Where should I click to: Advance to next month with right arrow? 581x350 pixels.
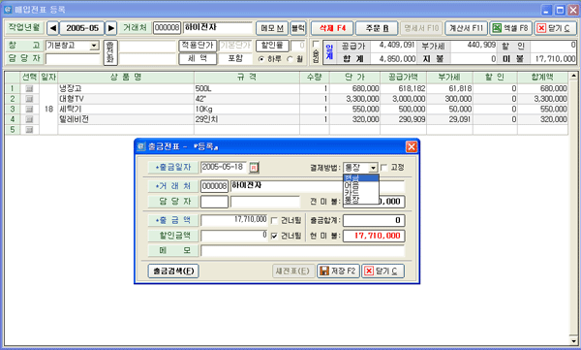pyautogui.click(x=110, y=28)
